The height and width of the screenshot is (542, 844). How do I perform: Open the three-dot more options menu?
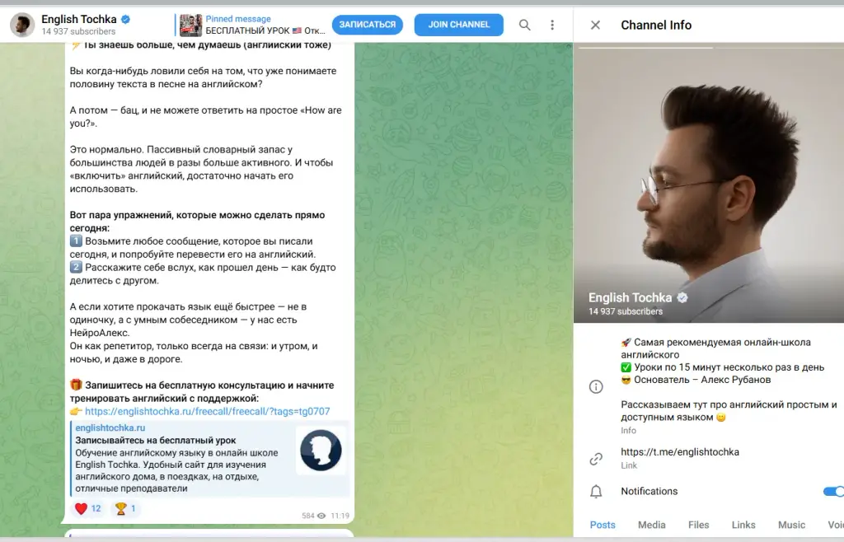point(551,25)
